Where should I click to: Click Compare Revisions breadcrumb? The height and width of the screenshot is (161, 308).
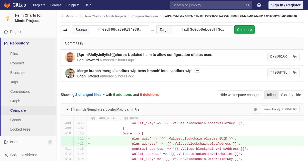click(x=145, y=16)
